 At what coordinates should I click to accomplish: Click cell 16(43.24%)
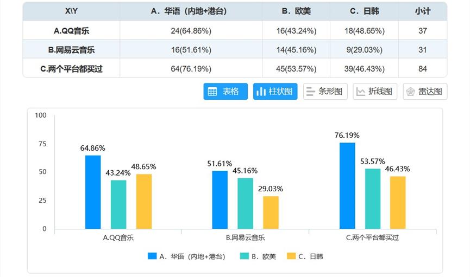pos(296,30)
